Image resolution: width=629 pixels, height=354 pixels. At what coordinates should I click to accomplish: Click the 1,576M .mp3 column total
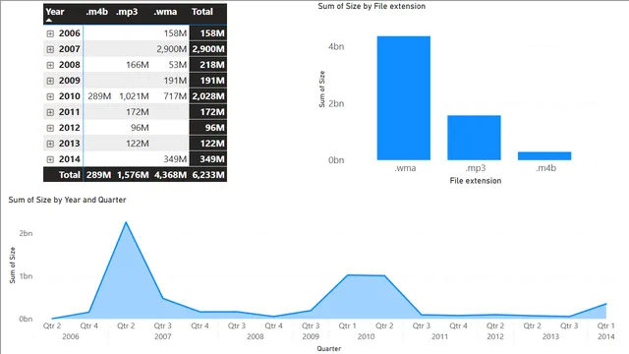coord(133,175)
